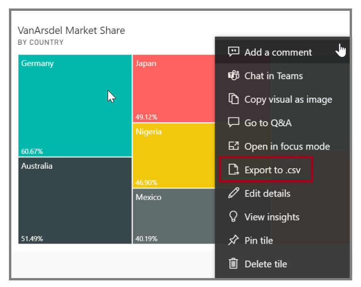Choose Pin tile menu option
The height and width of the screenshot is (287, 361).
(x=282, y=240)
